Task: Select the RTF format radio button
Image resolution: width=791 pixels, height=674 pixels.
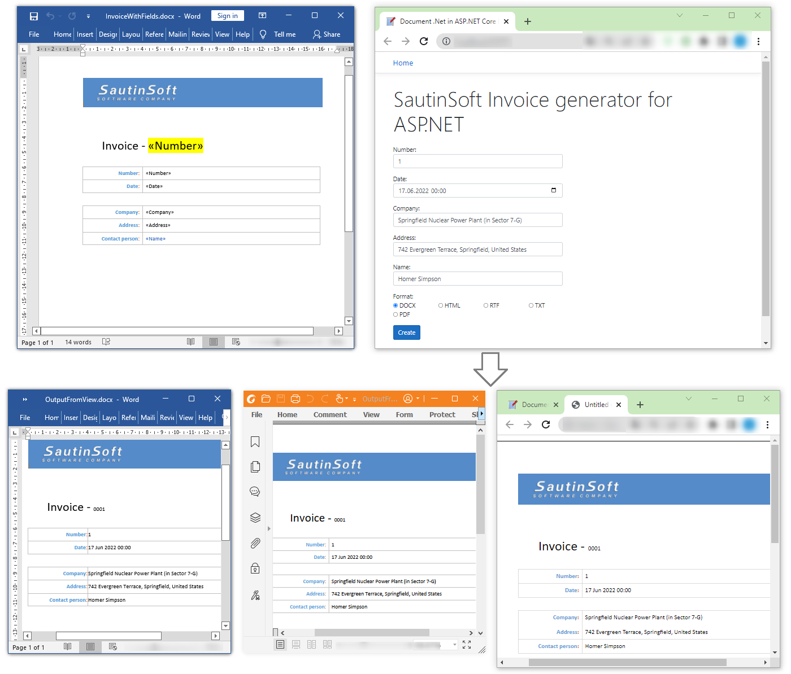Action: [x=487, y=305]
